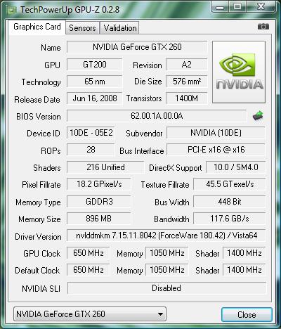Click the Driver Version value nvlddmkm 7.15.11.8042
This screenshot has height=329, width=281.
pyautogui.click(x=166, y=236)
